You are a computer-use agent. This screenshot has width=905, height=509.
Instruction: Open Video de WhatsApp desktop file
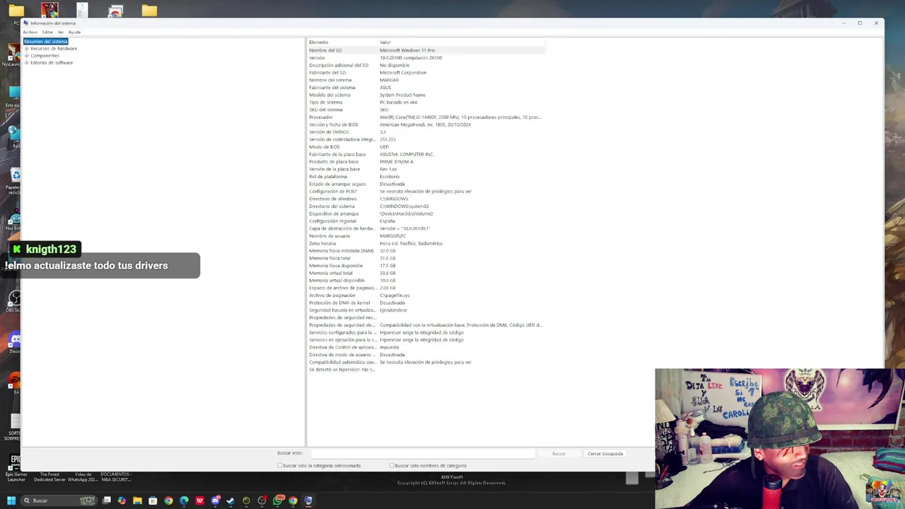(83, 477)
